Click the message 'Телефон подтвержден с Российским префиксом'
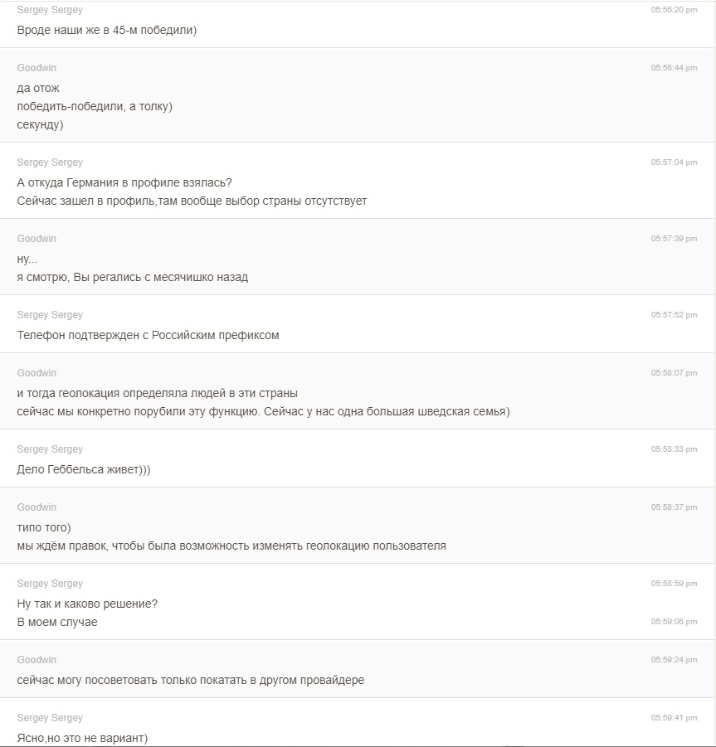This screenshot has height=747, width=716. pos(148,335)
